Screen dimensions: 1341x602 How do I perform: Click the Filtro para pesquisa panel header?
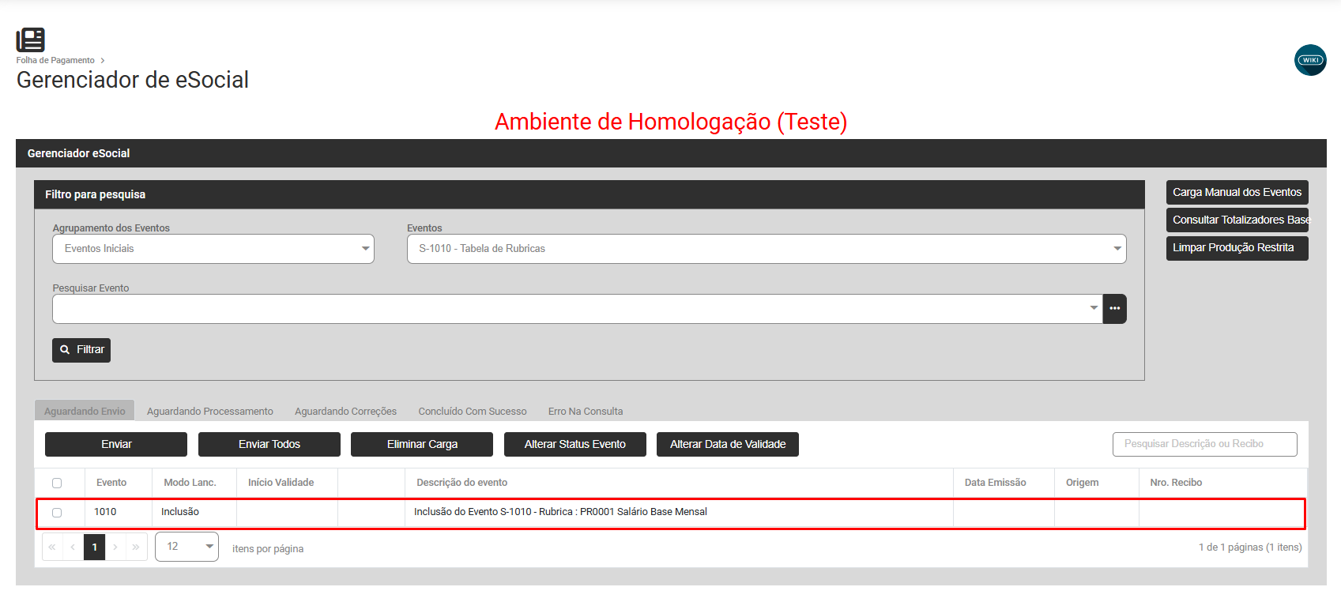click(x=590, y=194)
